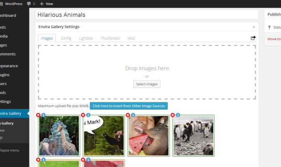Click the Select Images button
281x167 pixels.
pos(147,84)
